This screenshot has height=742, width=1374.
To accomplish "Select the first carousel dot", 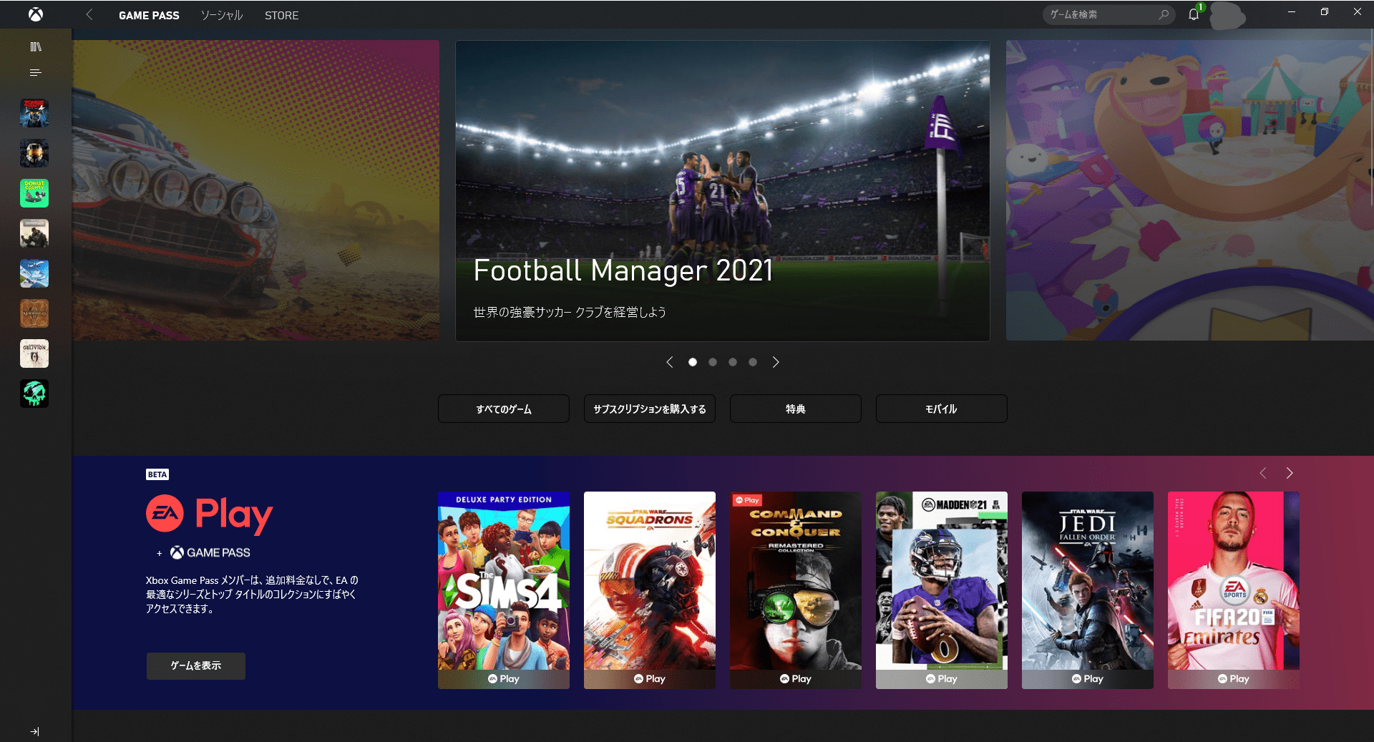I will pyautogui.click(x=693, y=362).
